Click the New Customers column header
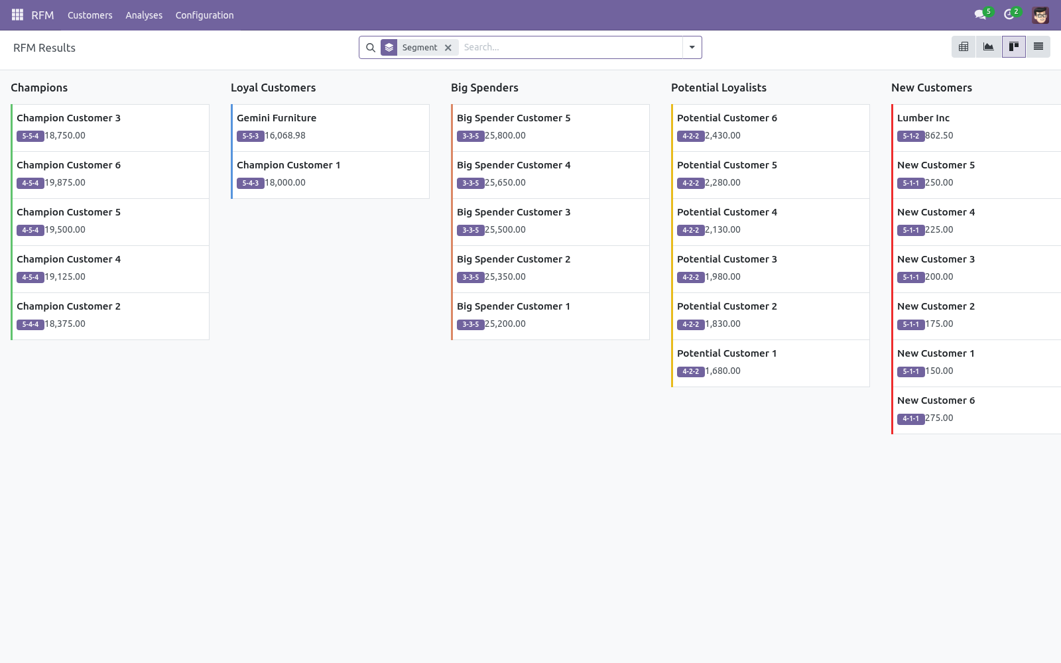The height and width of the screenshot is (663, 1061). [x=932, y=88]
